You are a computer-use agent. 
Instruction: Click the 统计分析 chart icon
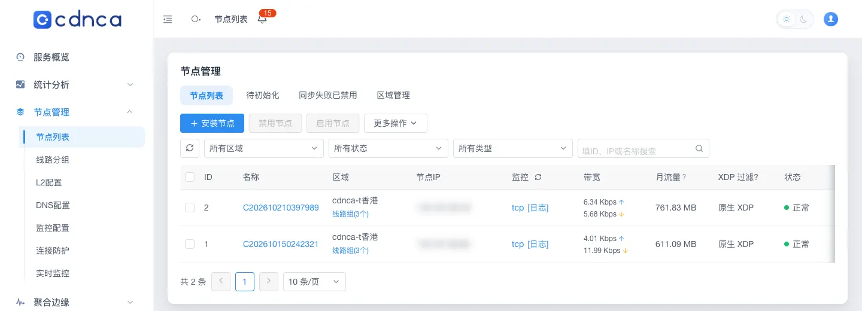[20, 84]
